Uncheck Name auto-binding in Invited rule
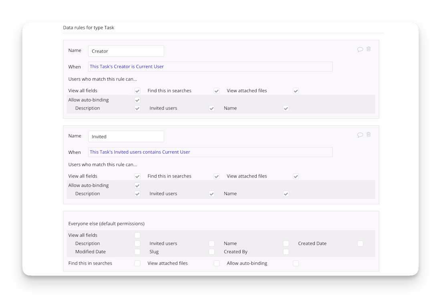 coord(286,194)
